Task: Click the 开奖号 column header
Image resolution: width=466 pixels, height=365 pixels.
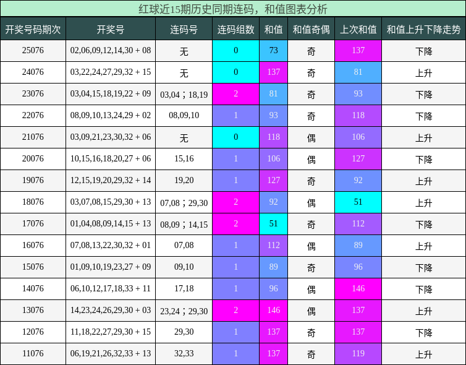Action: coord(111,29)
